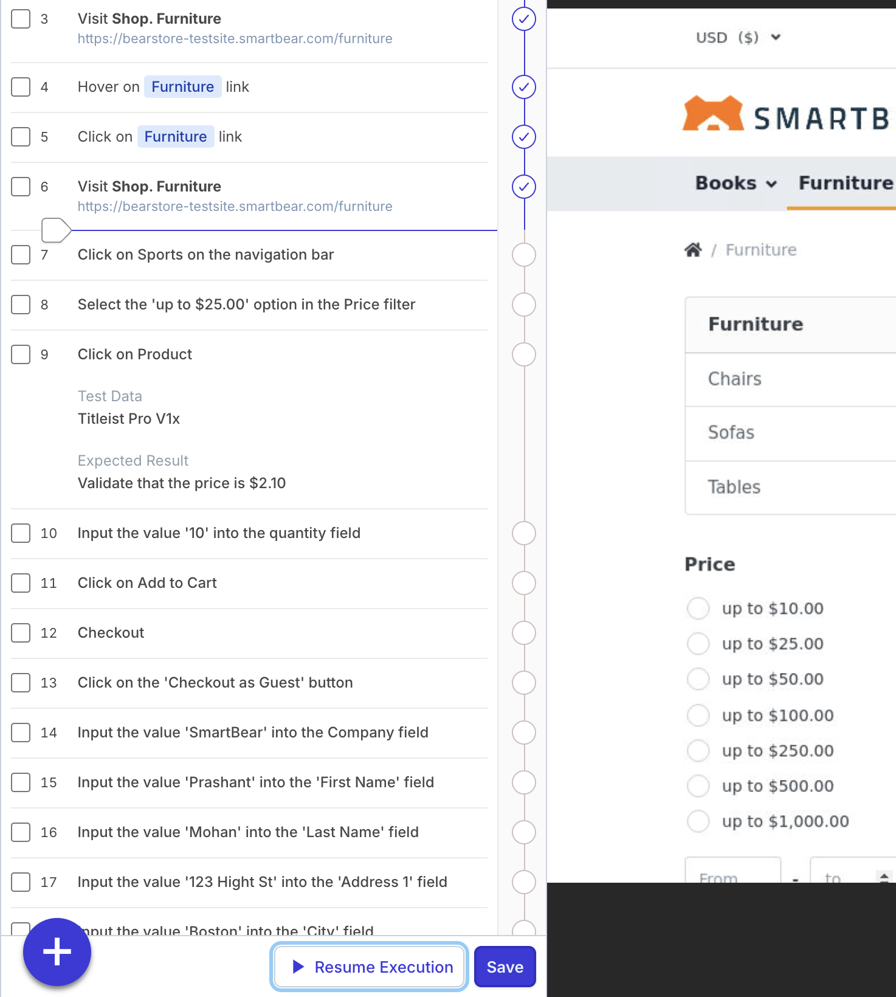Select the 'up to $25.00' price radio
Screen dimensions: 896x997
[698, 644]
